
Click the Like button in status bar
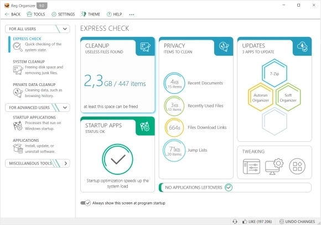257,222
